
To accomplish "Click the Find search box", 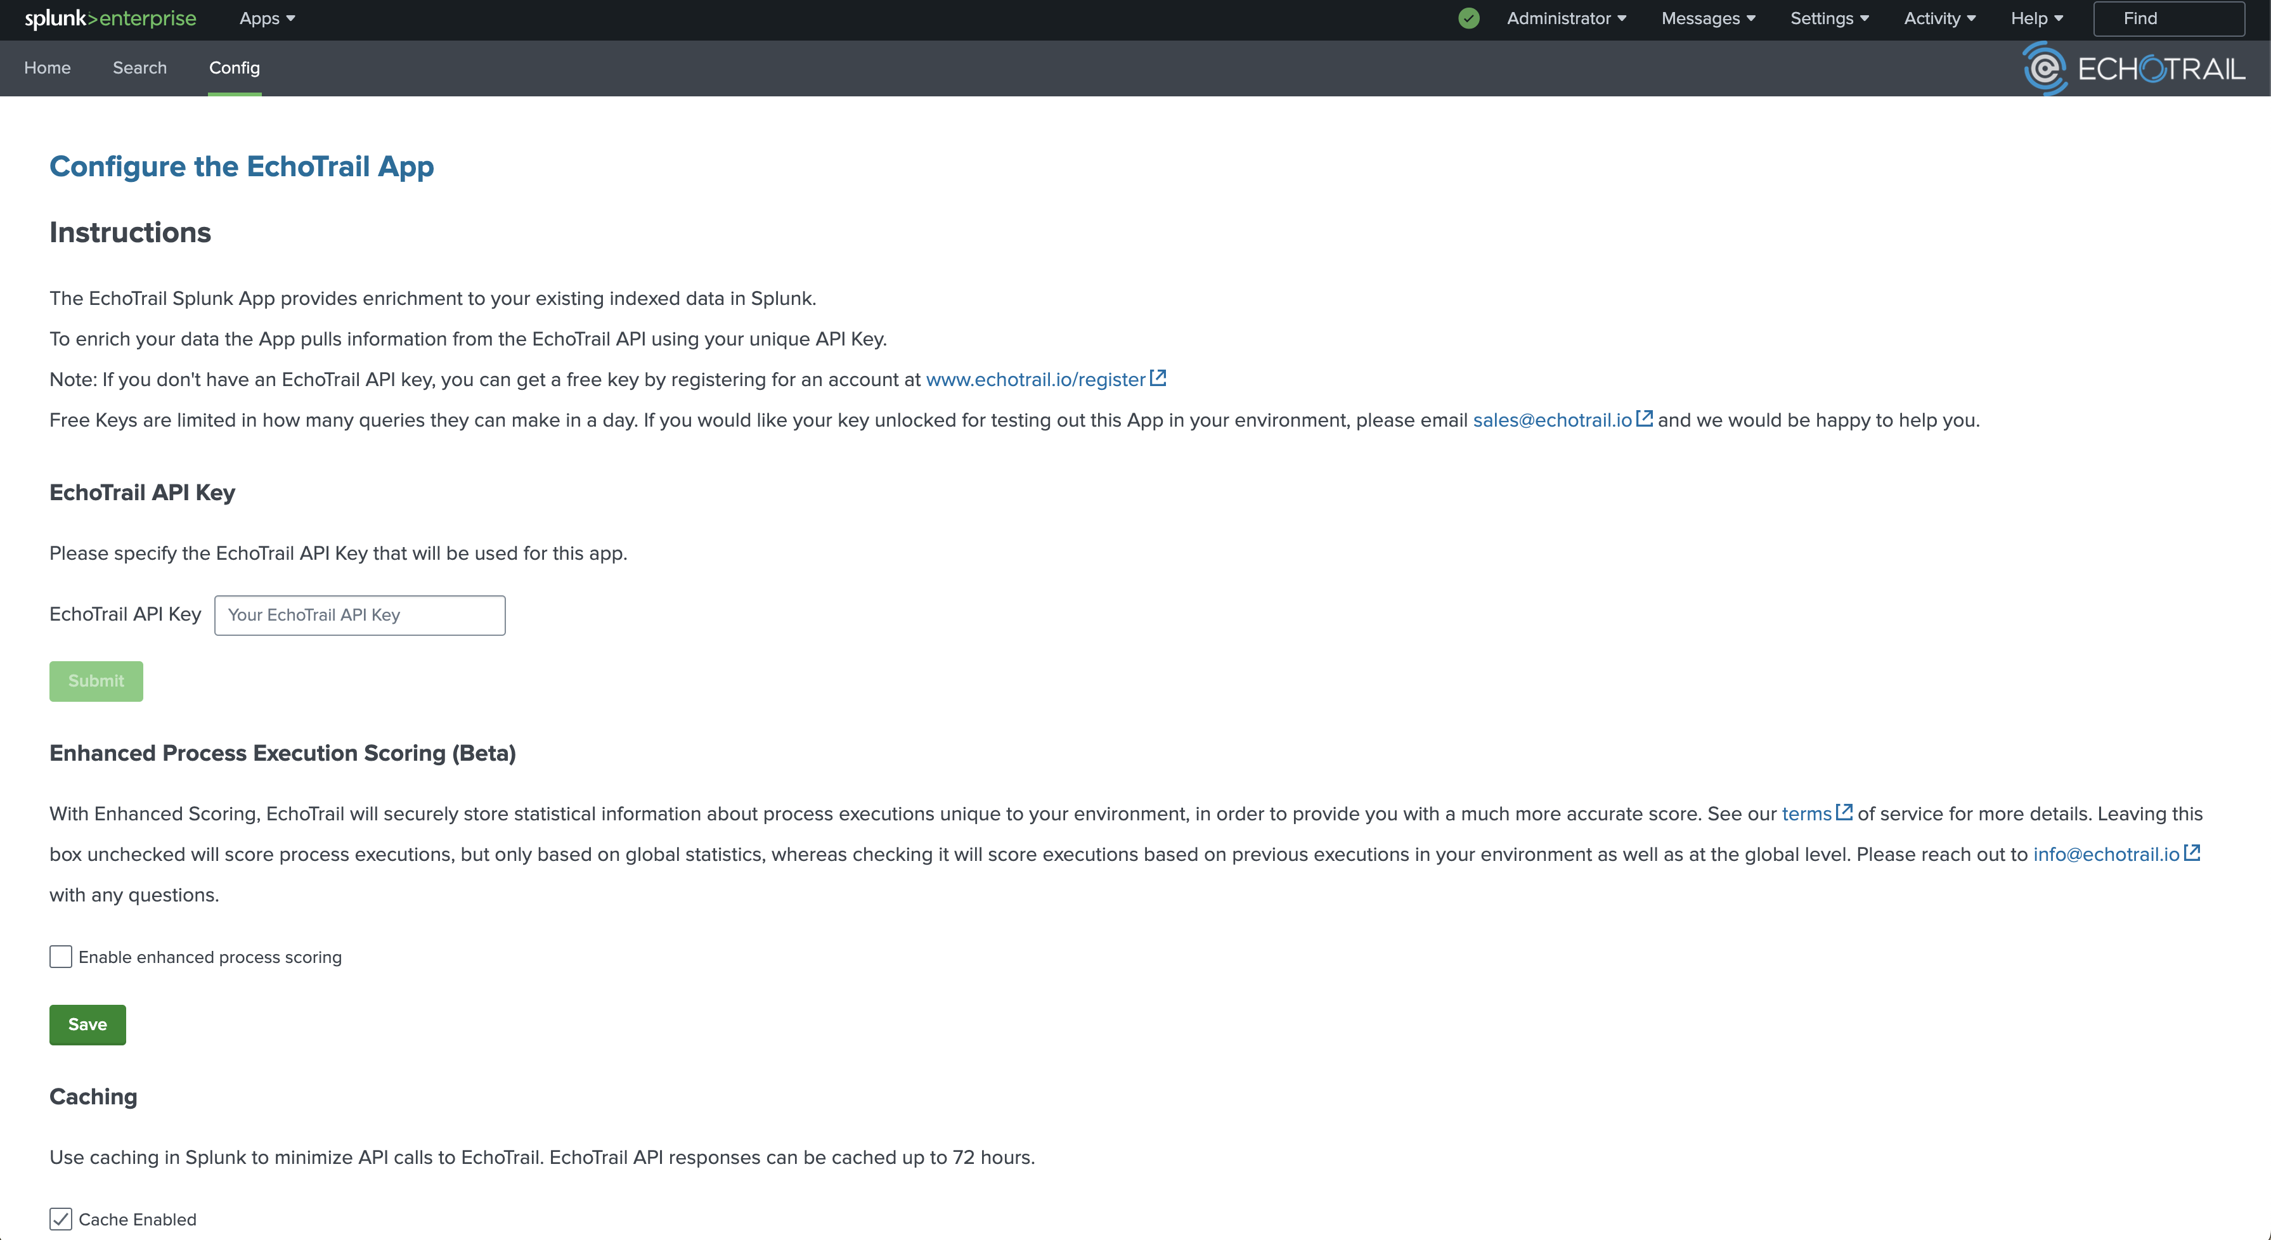I will click(2169, 18).
